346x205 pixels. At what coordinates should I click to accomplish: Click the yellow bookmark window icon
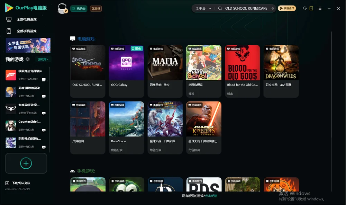[x=311, y=8]
